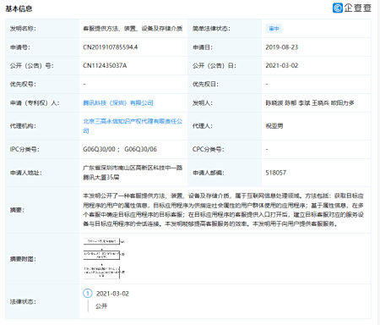Click the 简单法律状态 label
Image resolution: width=380 pixels, height=325 pixels.
(x=211, y=29)
